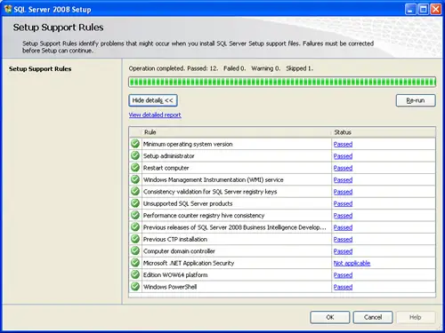Select 'Windows Management Instrumentation (WMI) service' text
Image resolution: width=445 pixels, height=333 pixels.
tap(214, 179)
